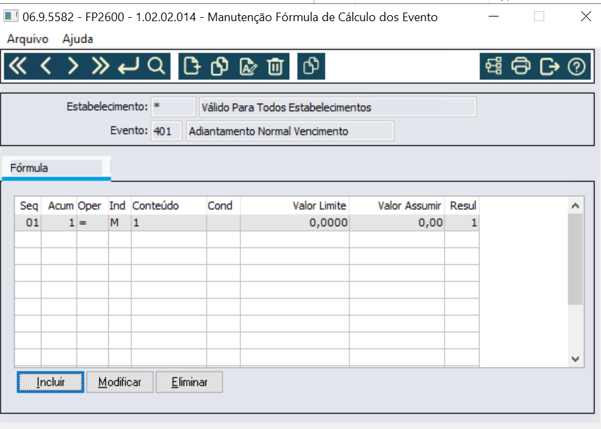Close the FP2600 window
This screenshot has width=601, height=429.
[586, 17]
